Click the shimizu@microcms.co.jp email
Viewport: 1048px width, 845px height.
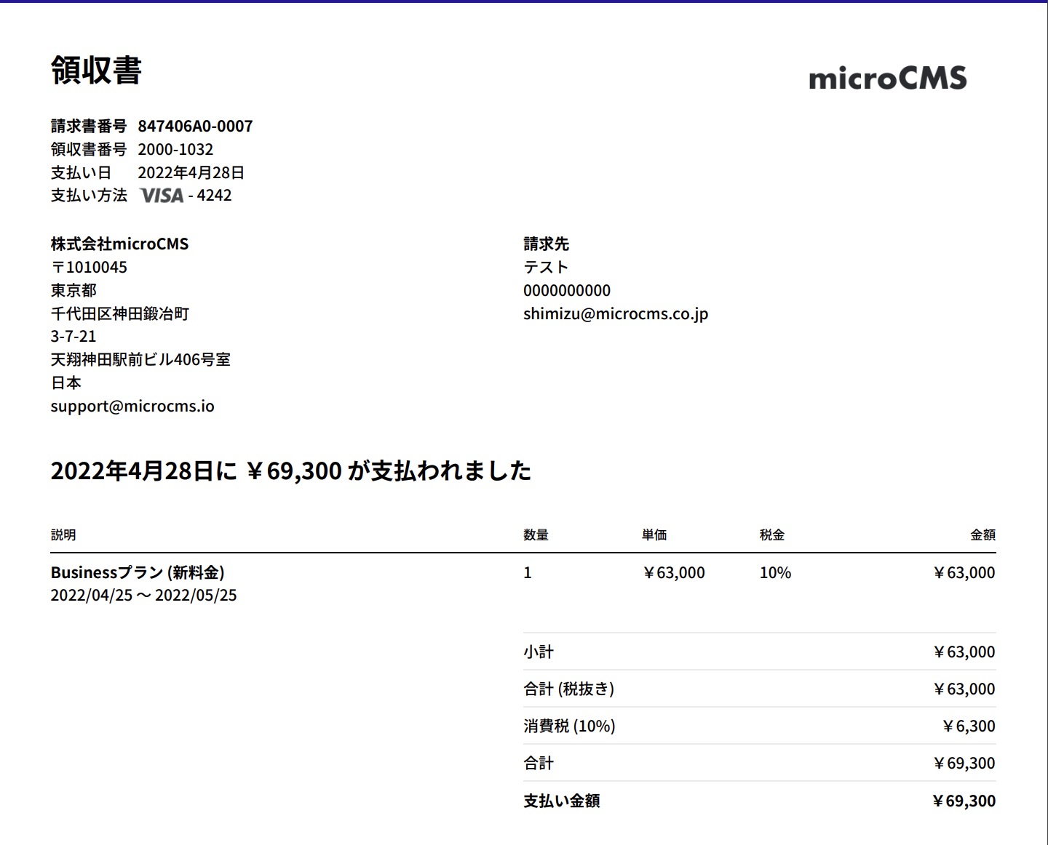click(x=616, y=314)
